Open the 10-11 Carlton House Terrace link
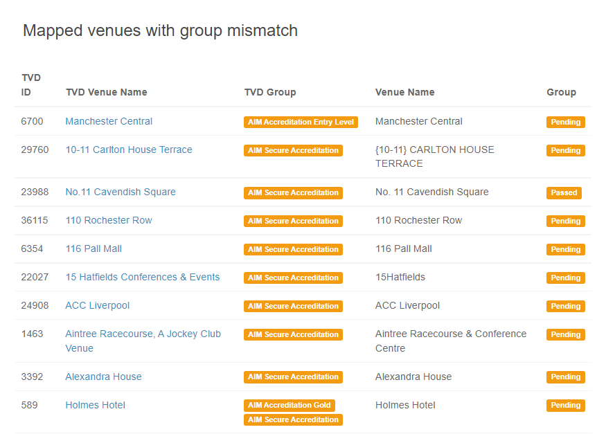The width and height of the screenshot is (606, 434). coord(129,150)
